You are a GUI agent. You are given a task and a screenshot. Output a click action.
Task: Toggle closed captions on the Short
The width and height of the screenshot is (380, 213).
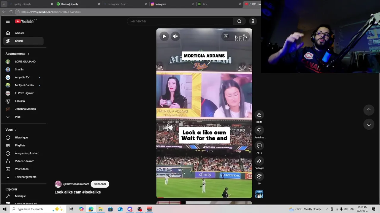pyautogui.click(x=226, y=36)
